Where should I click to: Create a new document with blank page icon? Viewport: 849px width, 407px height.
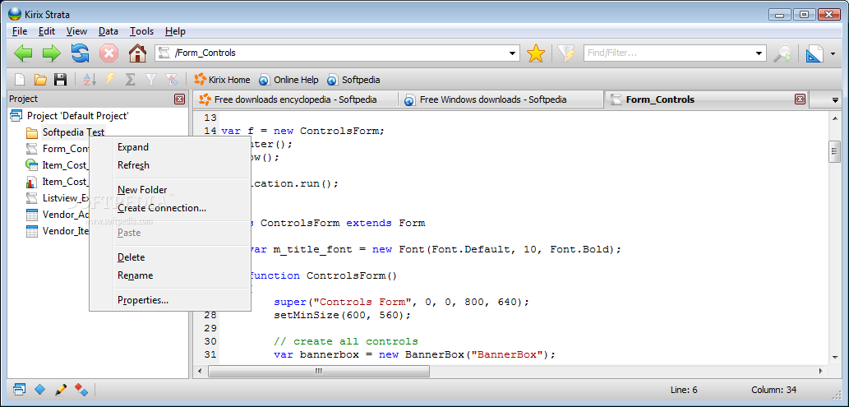click(x=20, y=80)
